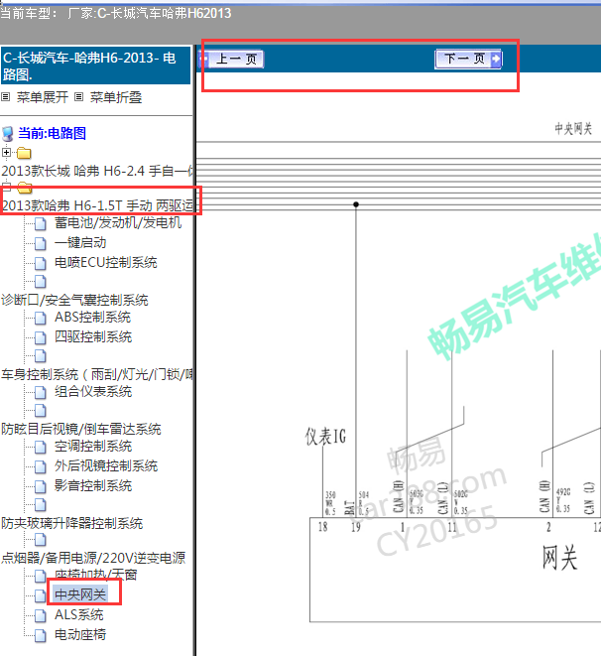This screenshot has width=601, height=656.
Task: Click the 菜单折叠 list icon
Action: point(78,97)
